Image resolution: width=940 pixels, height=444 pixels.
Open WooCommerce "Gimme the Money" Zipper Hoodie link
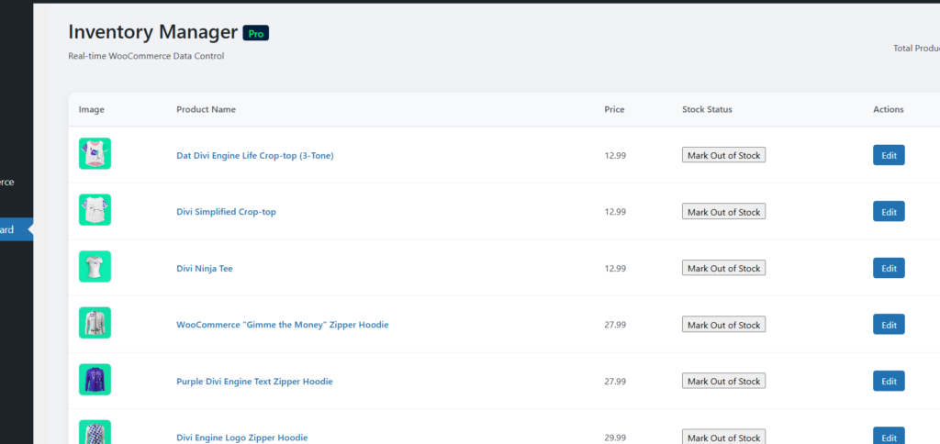point(282,325)
